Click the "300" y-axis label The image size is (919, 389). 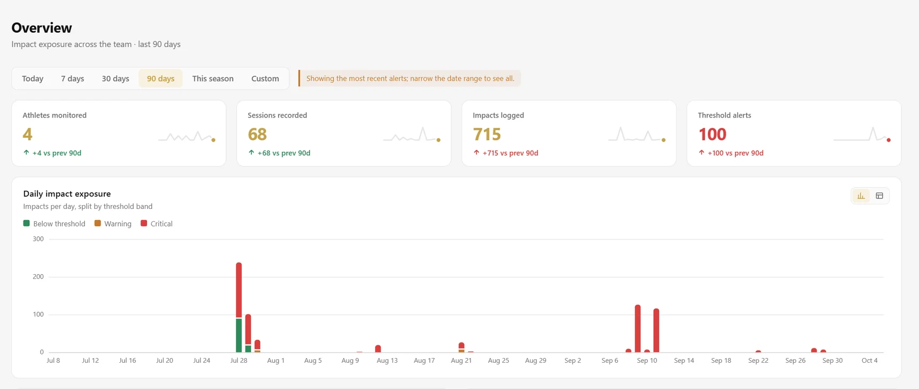pos(38,239)
